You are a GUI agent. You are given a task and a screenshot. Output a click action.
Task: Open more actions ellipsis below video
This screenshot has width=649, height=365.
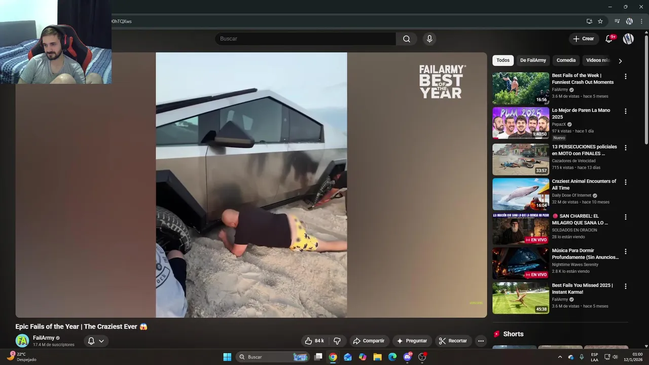pyautogui.click(x=481, y=341)
